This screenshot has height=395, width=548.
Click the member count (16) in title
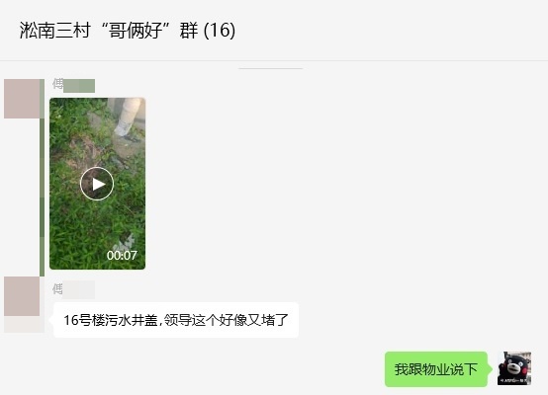[220, 30]
